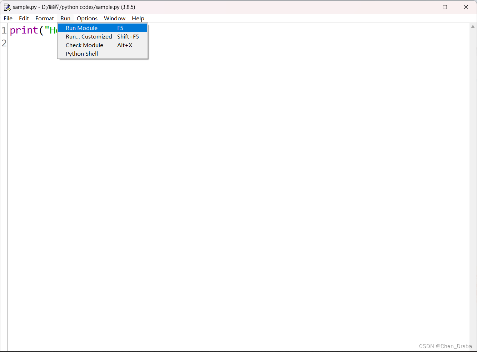Viewport: 477px width, 352px height.
Task: Click the print statement on line 1
Action: coord(34,30)
